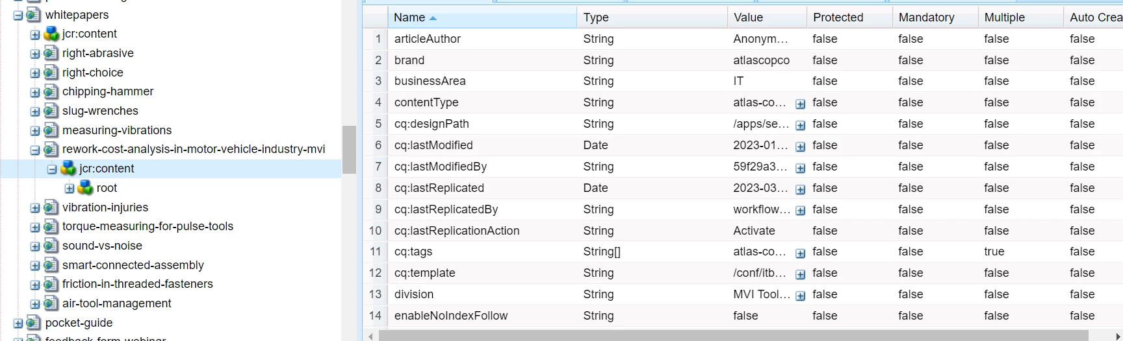Click the rework-cost-analysis page icon

tap(51, 149)
